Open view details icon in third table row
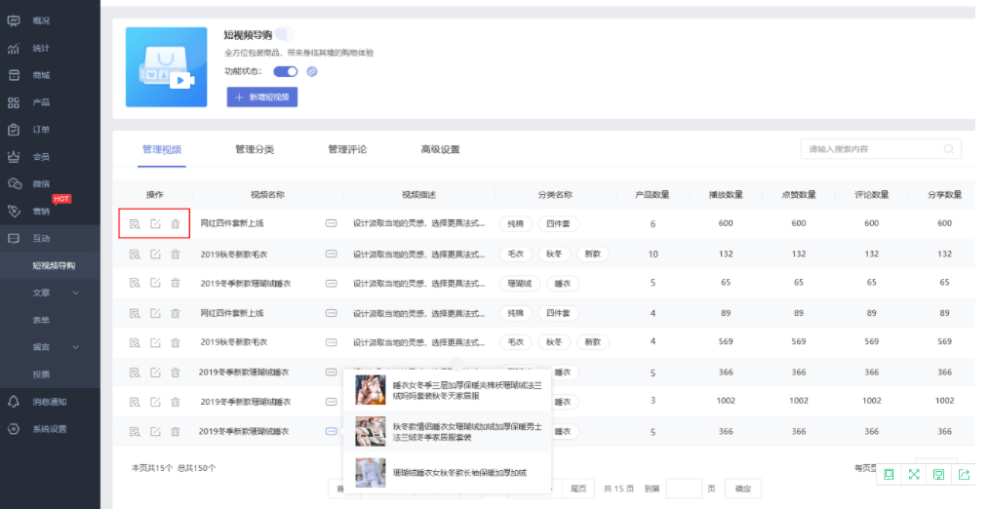The width and height of the screenshot is (990, 510). (135, 283)
